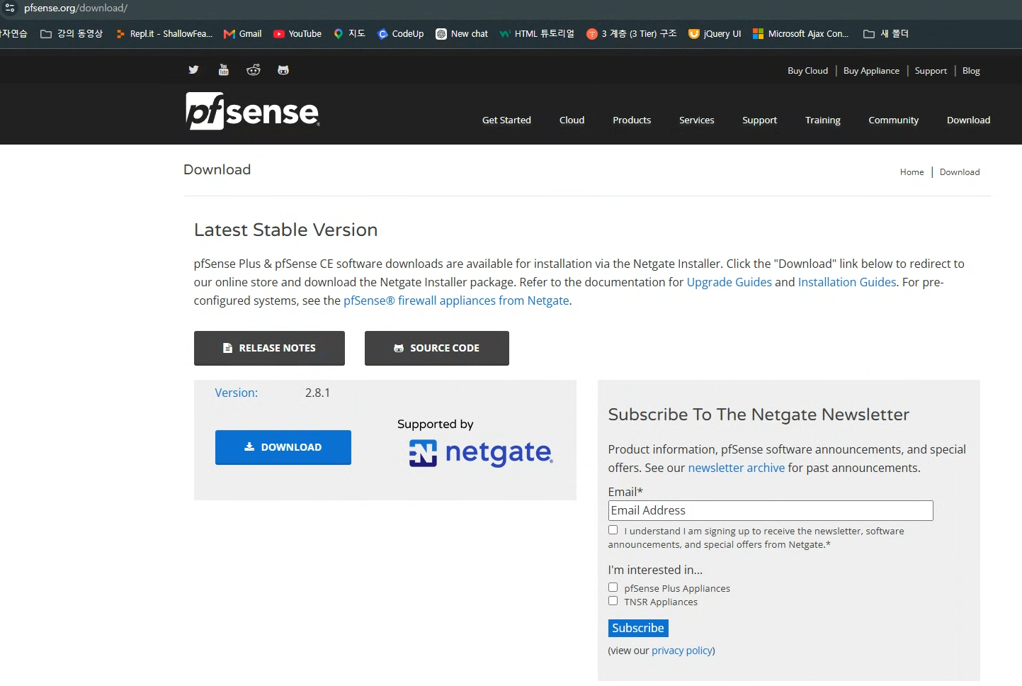
Task: Click the version number 2.8.1
Action: [317, 393]
